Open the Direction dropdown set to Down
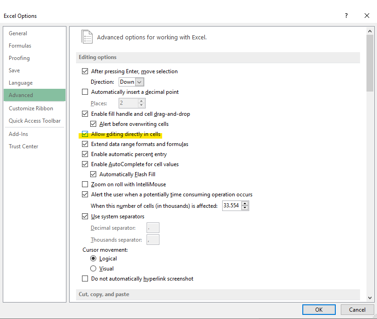Viewport: 377px width, 319px height. point(131,82)
